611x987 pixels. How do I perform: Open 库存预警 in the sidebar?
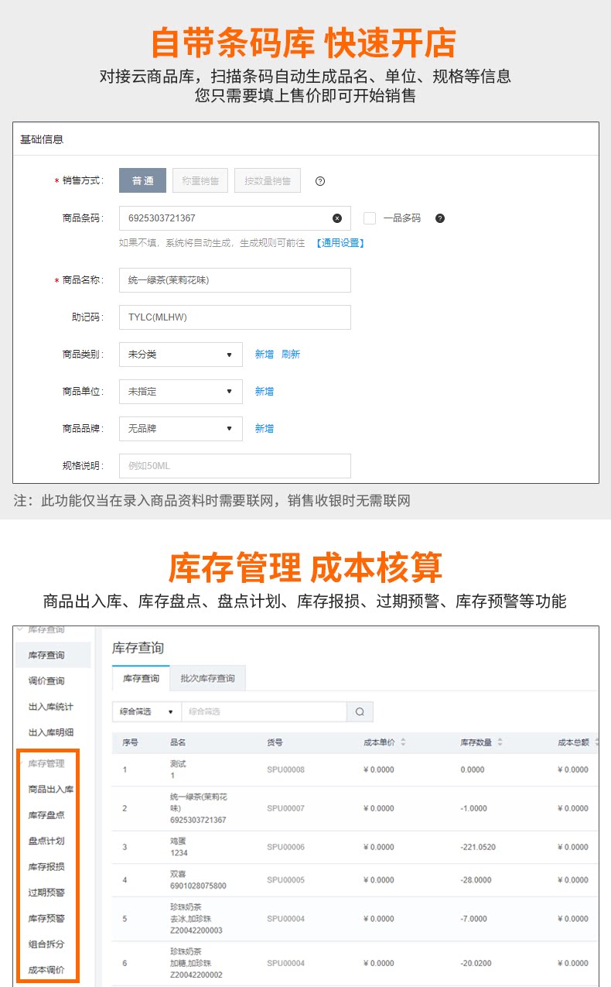click(46, 919)
